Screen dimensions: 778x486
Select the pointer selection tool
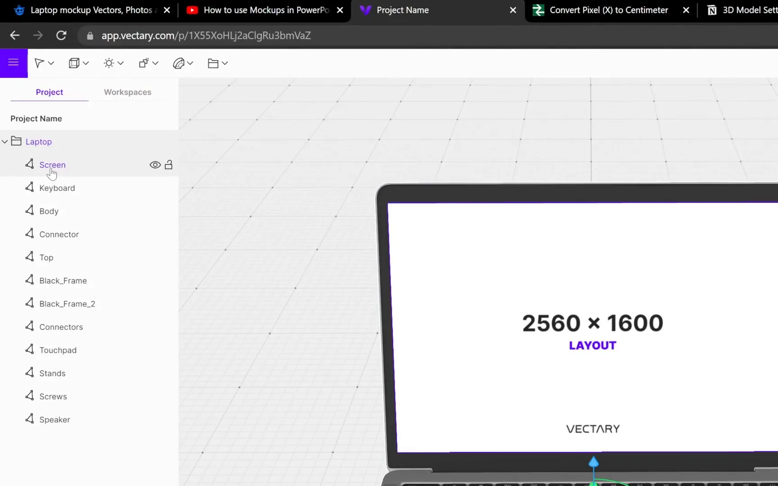coord(39,63)
